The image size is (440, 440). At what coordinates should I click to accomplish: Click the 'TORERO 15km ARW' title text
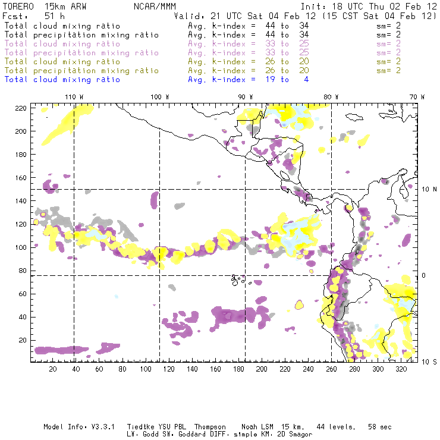tap(45, 7)
